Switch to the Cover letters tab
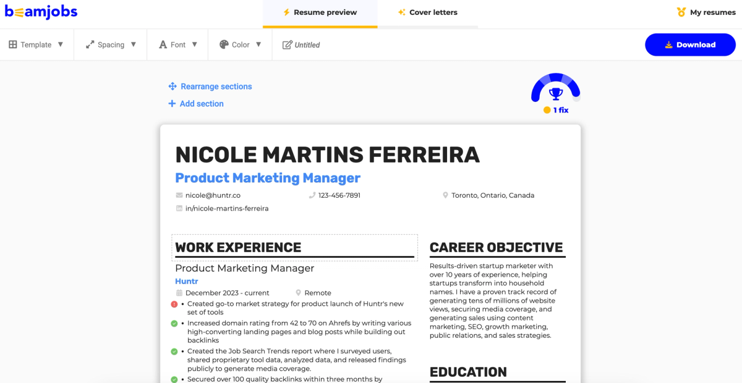This screenshot has width=742, height=383. 428,13
